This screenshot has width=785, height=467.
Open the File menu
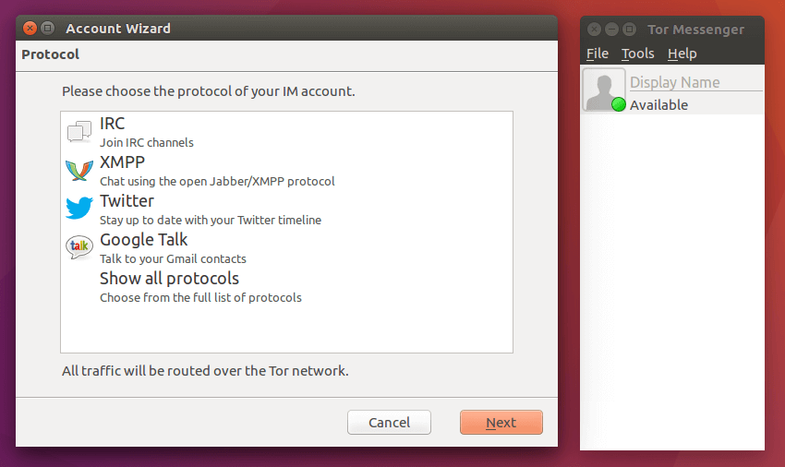[x=598, y=54]
